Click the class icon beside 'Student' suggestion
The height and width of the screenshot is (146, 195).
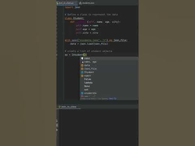tap(82, 72)
